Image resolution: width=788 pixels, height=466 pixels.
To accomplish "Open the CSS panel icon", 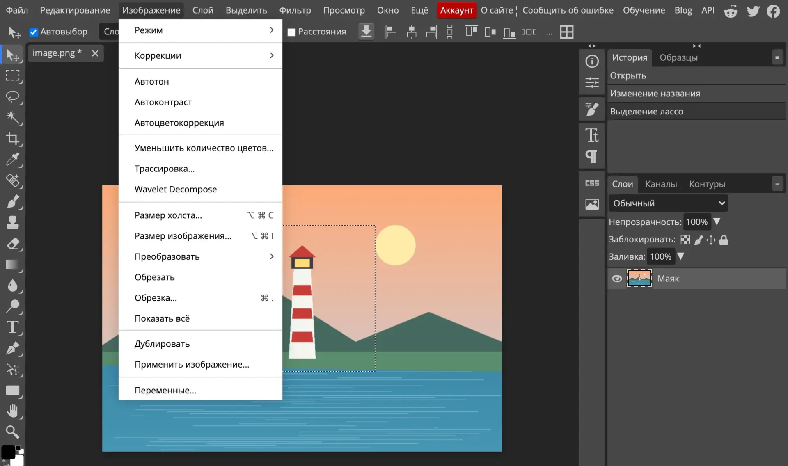I will point(592,183).
